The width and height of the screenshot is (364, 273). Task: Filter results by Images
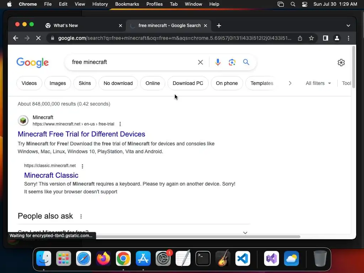pyautogui.click(x=58, y=83)
